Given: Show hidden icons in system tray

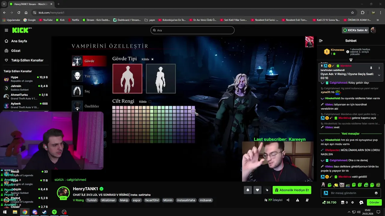Looking at the screenshot, I should (349, 212).
